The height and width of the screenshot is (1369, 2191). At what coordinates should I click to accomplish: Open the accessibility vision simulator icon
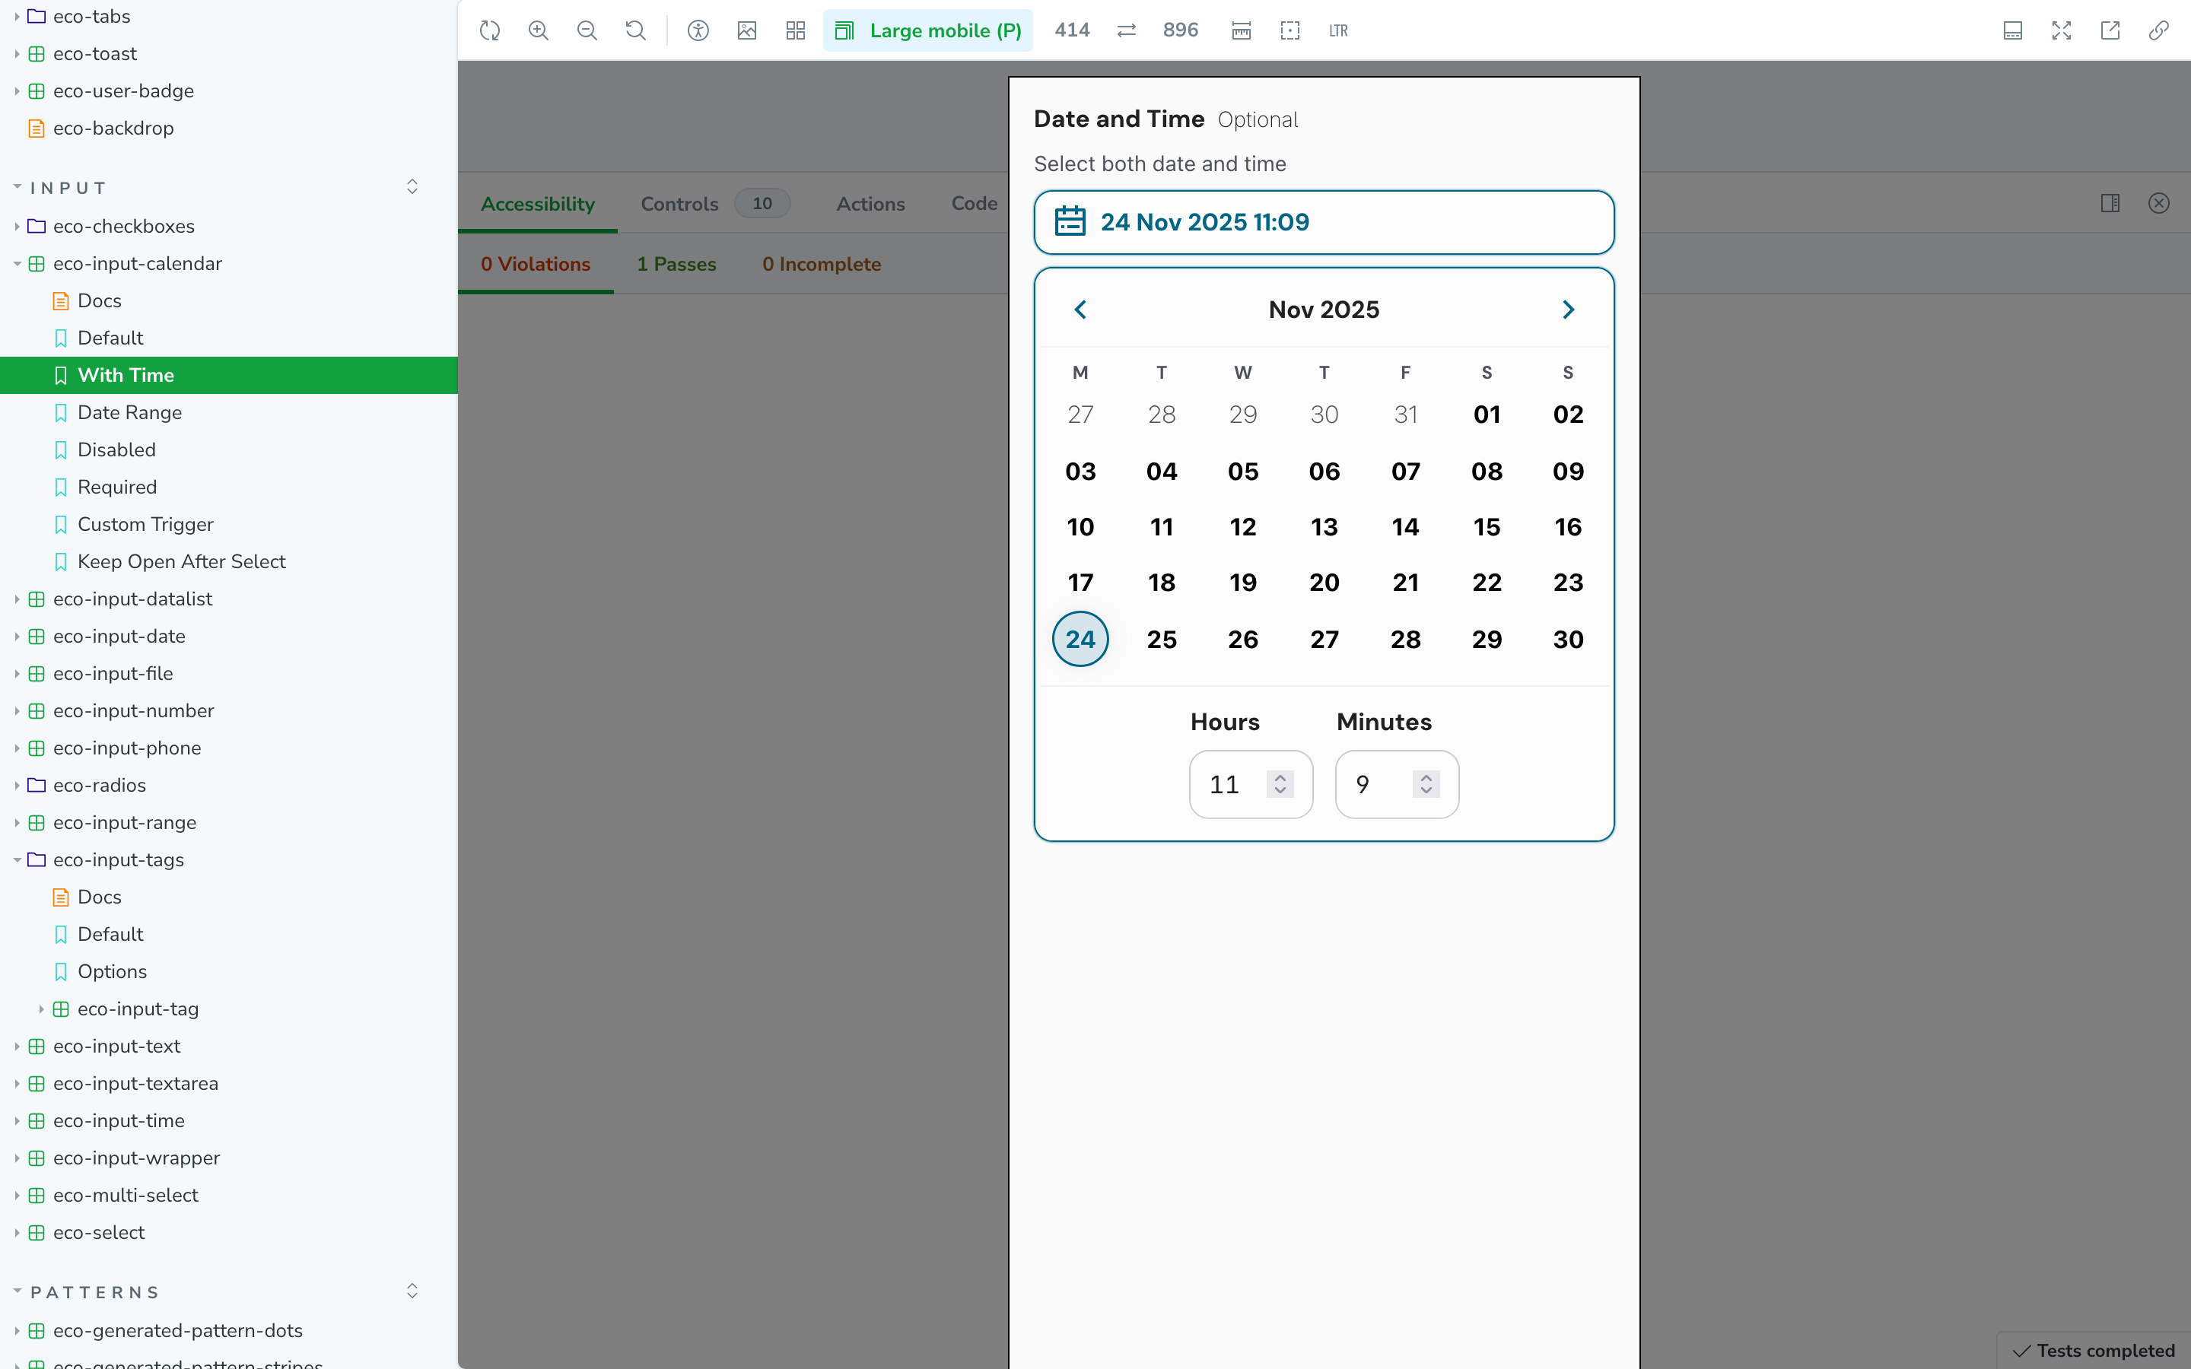(698, 30)
